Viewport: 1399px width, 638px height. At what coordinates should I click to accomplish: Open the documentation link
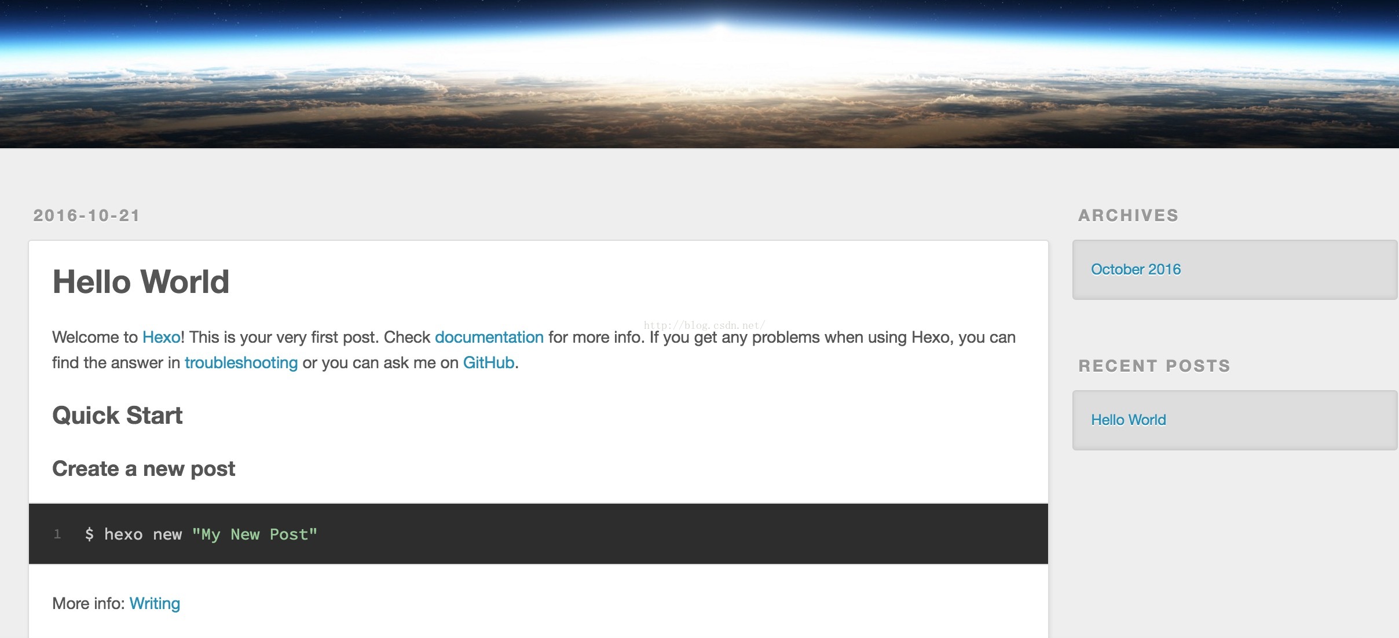coord(489,337)
